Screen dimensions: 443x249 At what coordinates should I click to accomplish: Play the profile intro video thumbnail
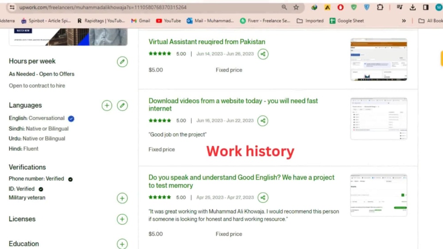tap(68, 37)
